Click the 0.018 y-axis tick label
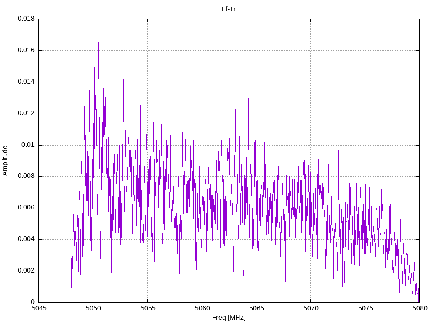Viewport: 431px width, 323px height. point(26,19)
